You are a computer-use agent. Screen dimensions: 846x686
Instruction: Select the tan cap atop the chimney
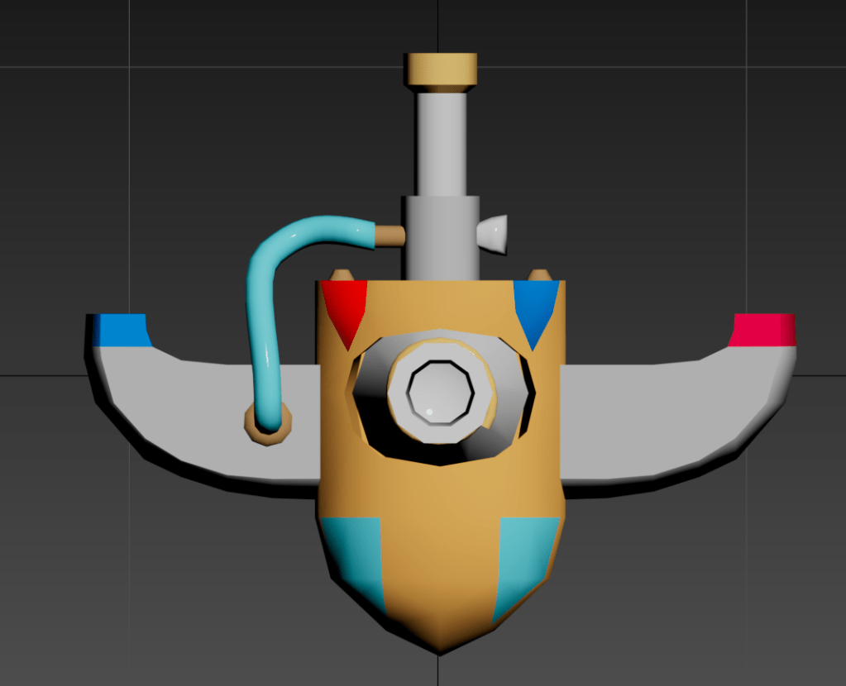click(440, 71)
